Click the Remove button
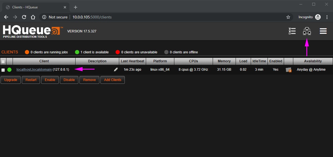Viewport: 333px width, 157px height. [90, 80]
